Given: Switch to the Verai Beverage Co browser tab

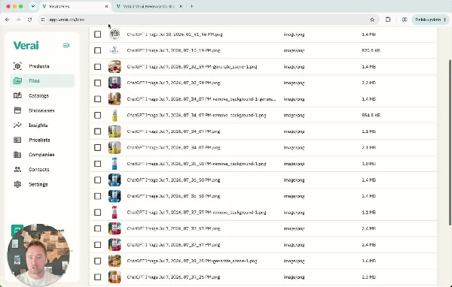Looking at the screenshot, I should [x=149, y=6].
